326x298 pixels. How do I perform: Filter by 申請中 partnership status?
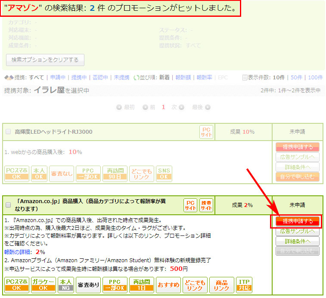(58, 78)
